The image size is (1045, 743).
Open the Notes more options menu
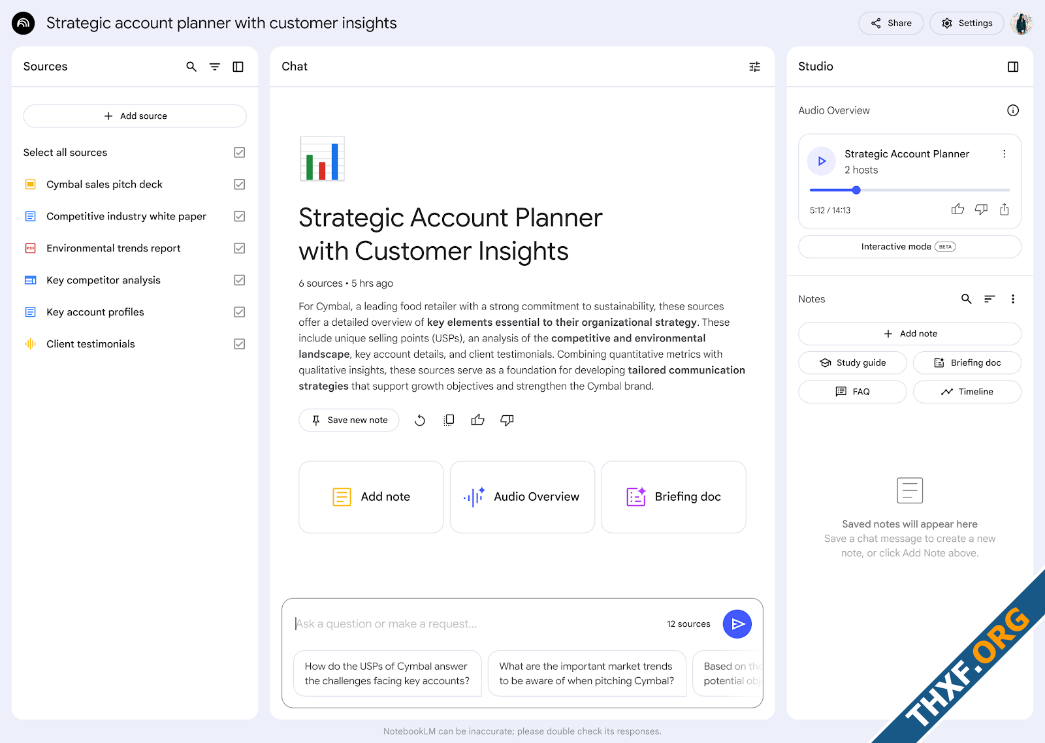click(x=1013, y=299)
